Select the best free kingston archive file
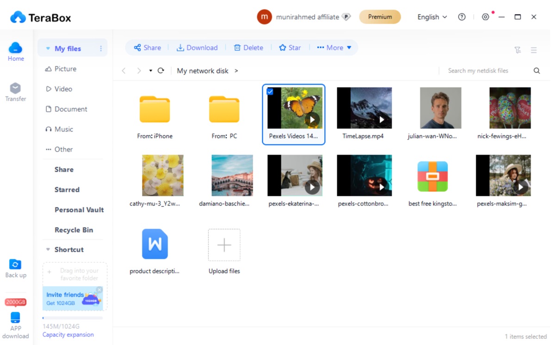 click(x=433, y=183)
